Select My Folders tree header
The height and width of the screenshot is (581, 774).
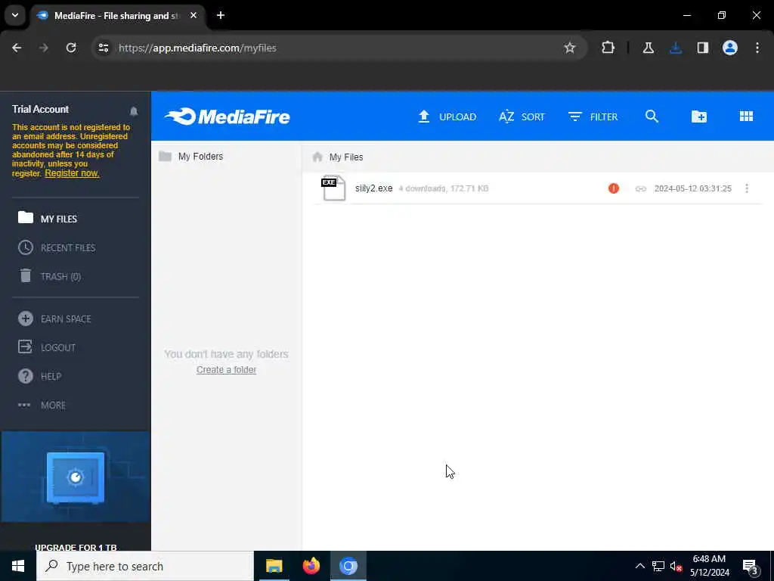[x=191, y=156]
